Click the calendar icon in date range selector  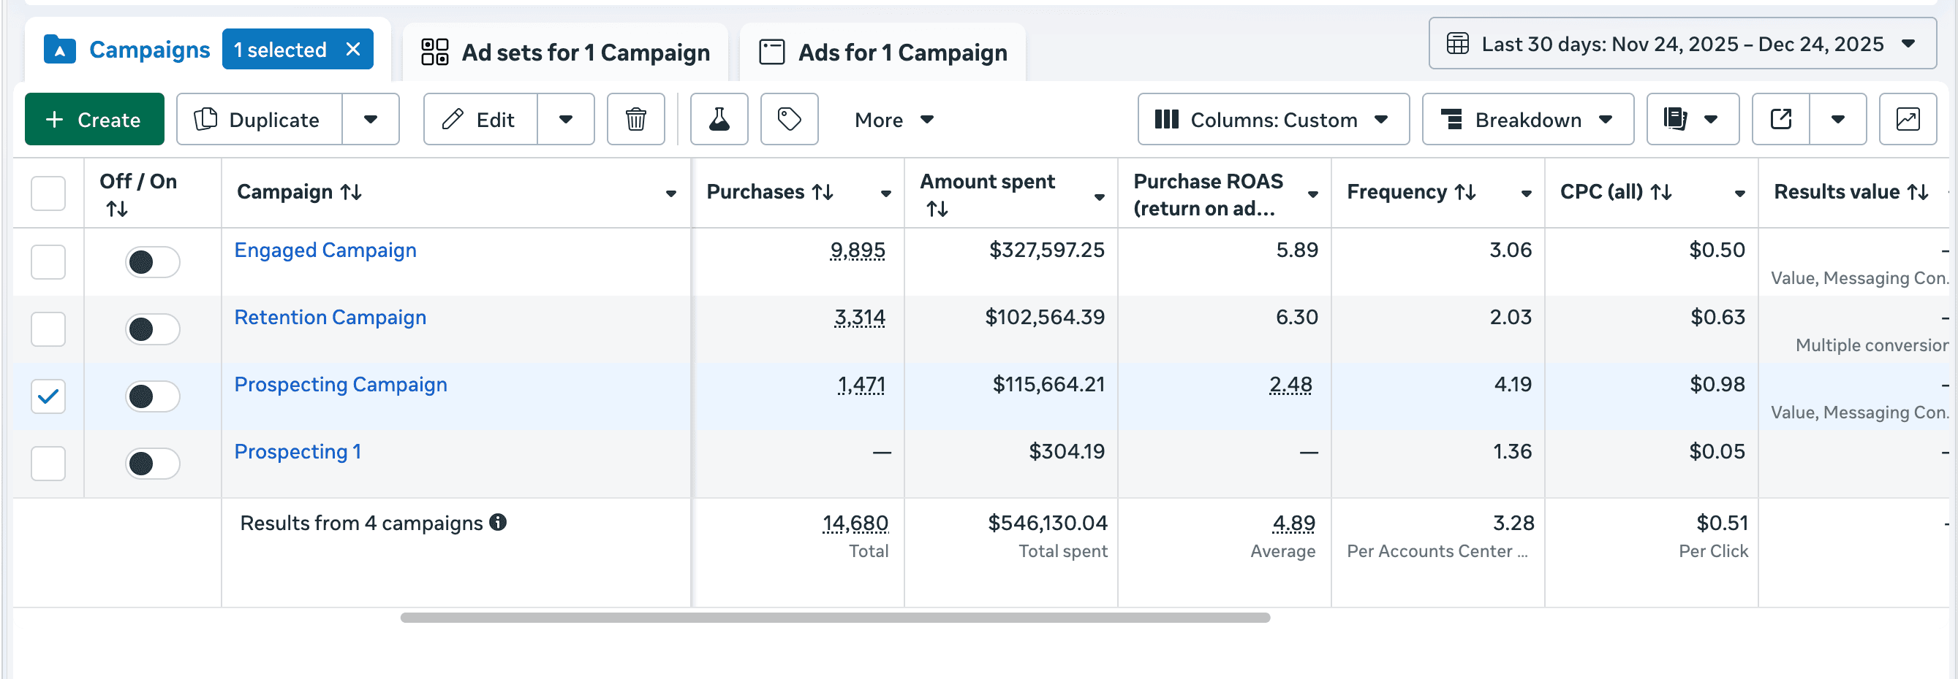pyautogui.click(x=1456, y=44)
